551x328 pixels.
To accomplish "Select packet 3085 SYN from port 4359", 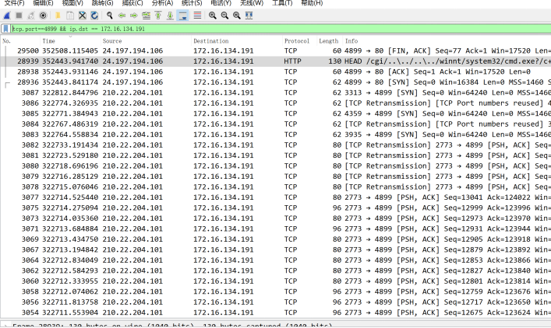I will (x=276, y=113).
